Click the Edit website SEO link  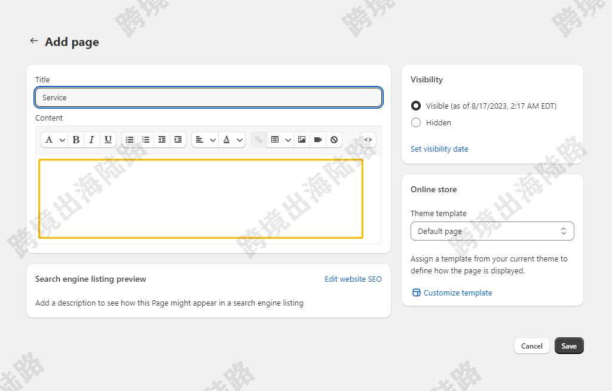click(x=353, y=279)
